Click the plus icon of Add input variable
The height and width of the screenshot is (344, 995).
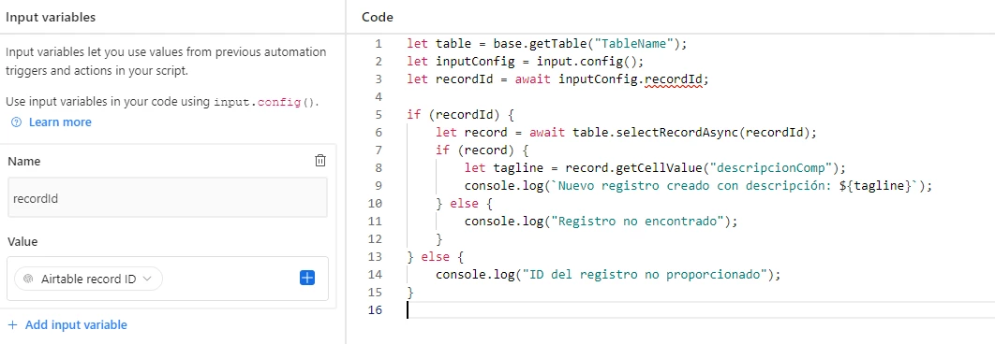pyautogui.click(x=13, y=325)
